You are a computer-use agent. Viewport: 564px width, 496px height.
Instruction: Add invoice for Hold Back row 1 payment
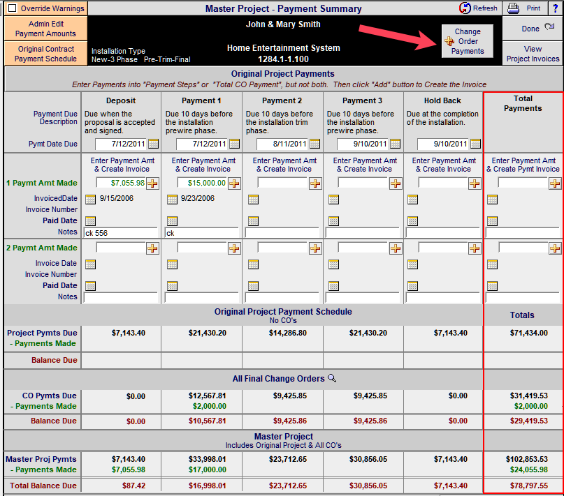tap(475, 183)
